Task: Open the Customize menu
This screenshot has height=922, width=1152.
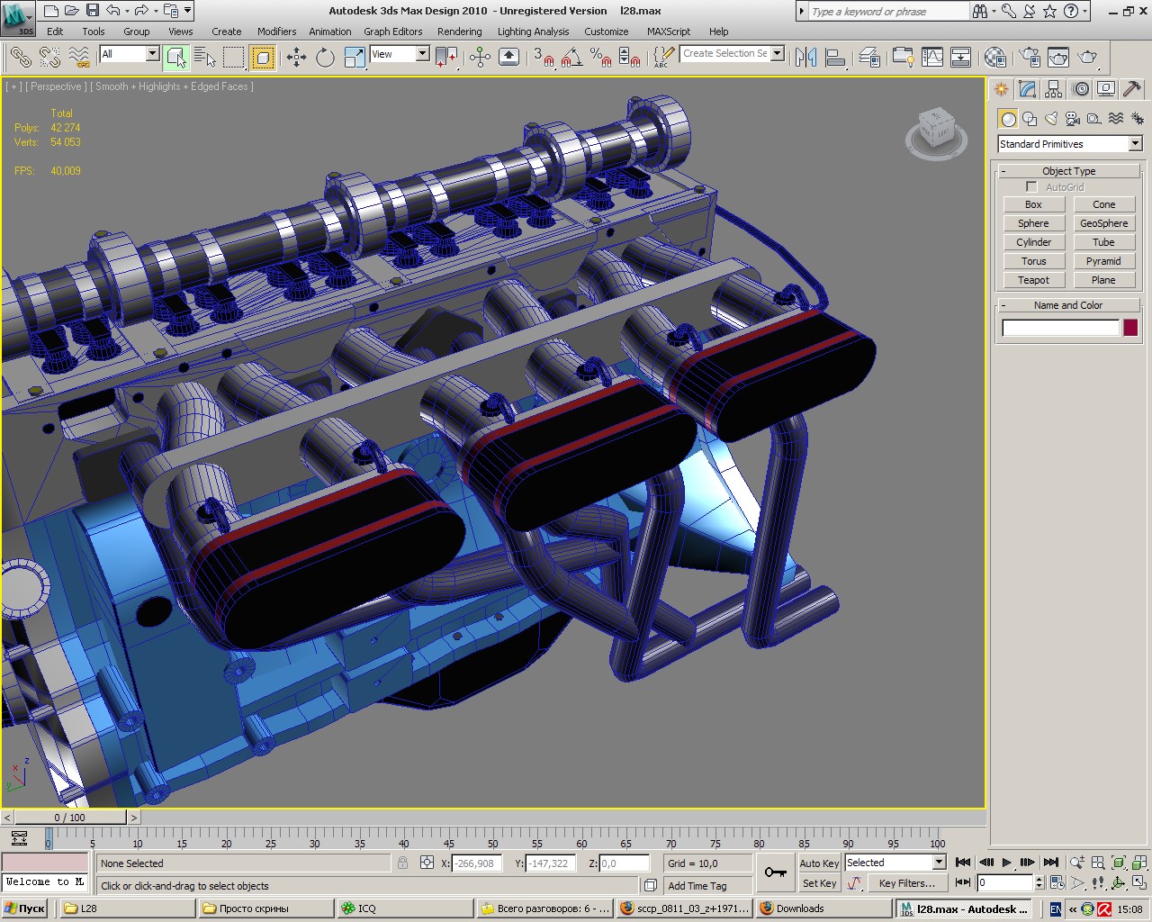Action: click(x=607, y=32)
